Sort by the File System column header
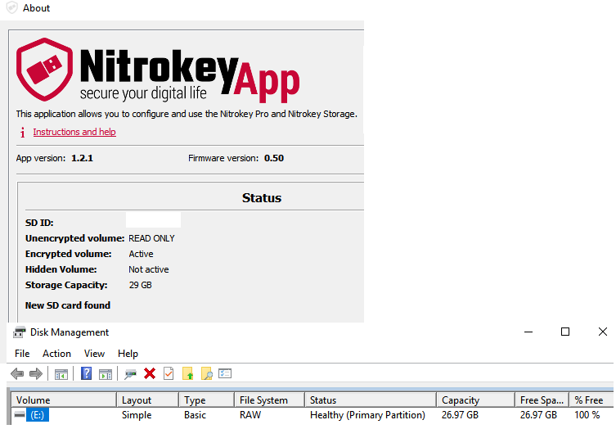Viewport: 616px width, 429px height. pyautogui.click(x=269, y=400)
